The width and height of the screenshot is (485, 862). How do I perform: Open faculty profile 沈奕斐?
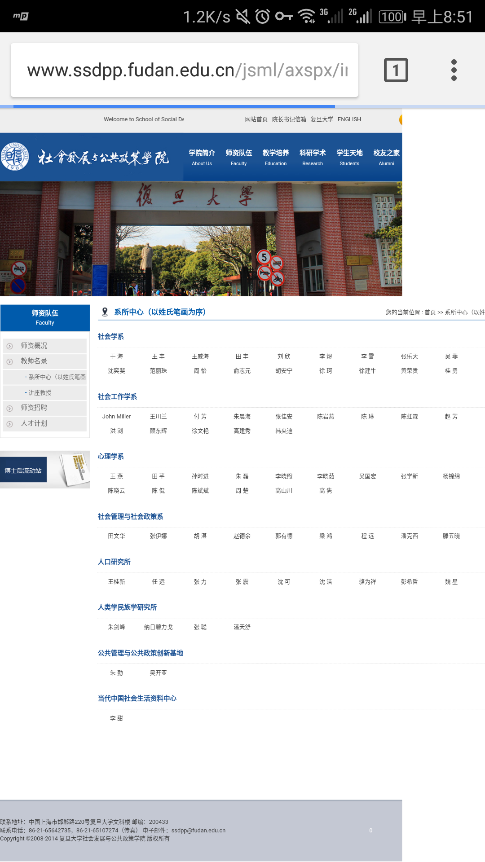116,371
